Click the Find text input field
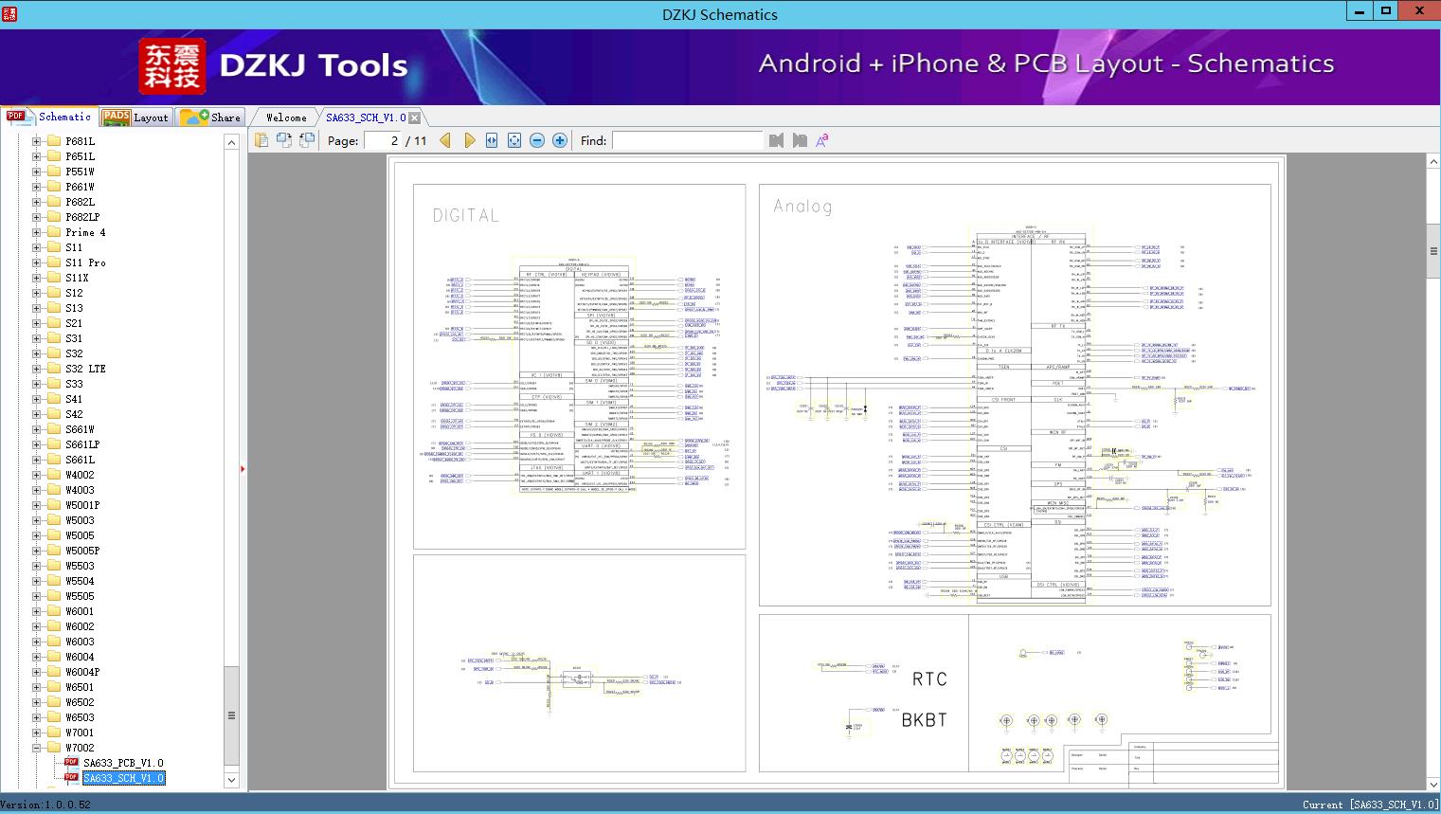The width and height of the screenshot is (1441, 814). (x=687, y=140)
